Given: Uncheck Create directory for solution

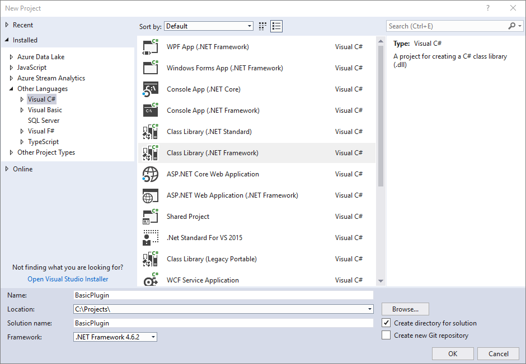Looking at the screenshot, I should coord(386,323).
